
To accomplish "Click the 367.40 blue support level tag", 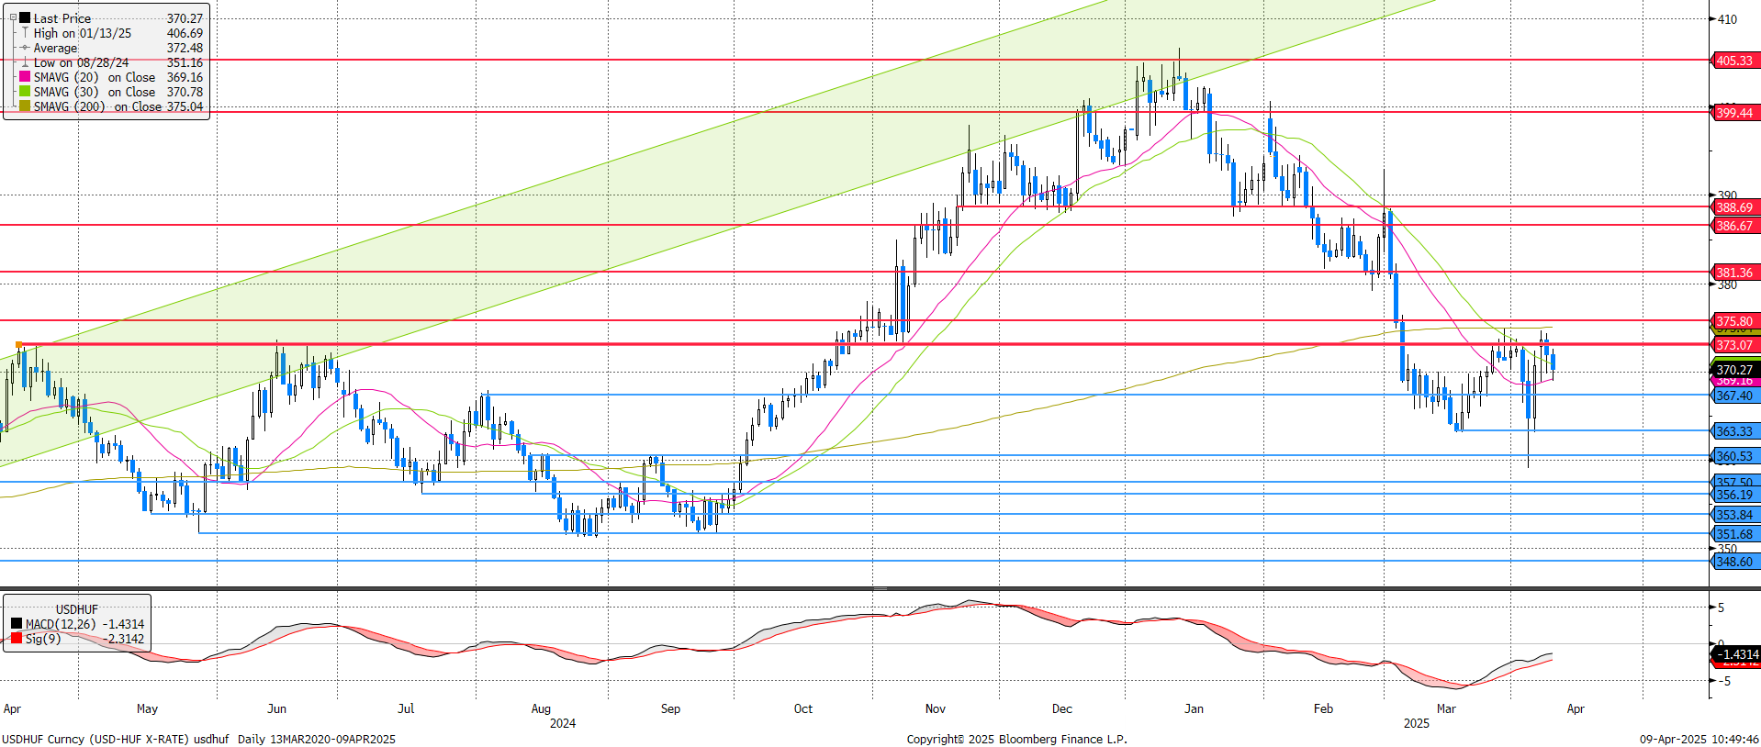I will [x=1734, y=396].
